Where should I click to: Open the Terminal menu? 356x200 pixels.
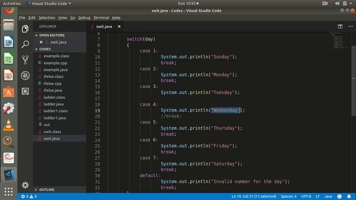(101, 18)
